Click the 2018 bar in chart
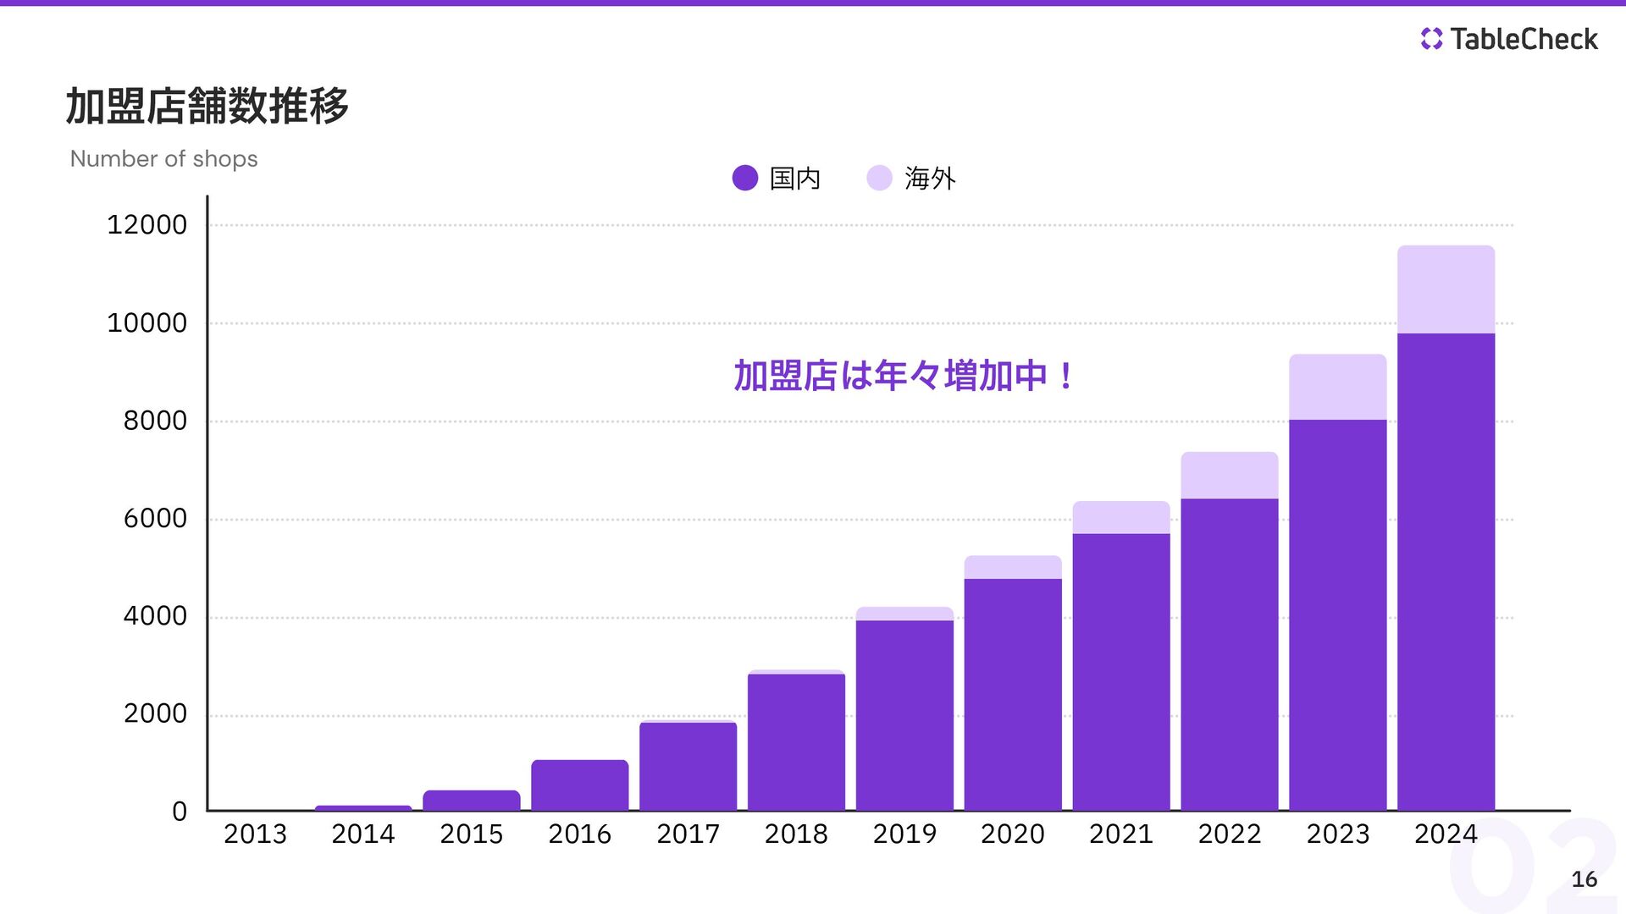The height and width of the screenshot is (914, 1626). click(796, 741)
